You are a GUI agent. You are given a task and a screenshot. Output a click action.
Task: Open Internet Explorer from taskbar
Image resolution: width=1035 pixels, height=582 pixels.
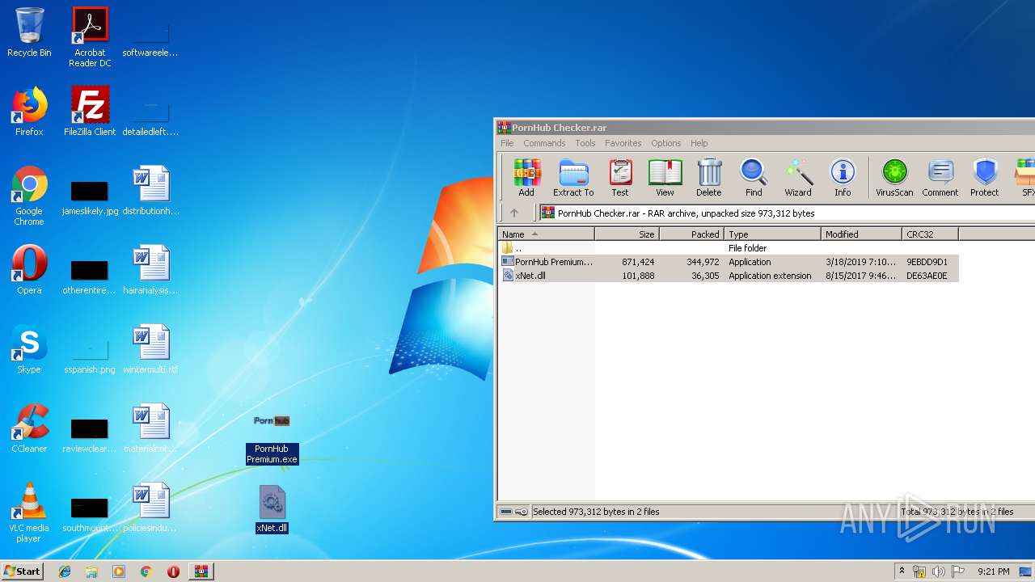[65, 571]
